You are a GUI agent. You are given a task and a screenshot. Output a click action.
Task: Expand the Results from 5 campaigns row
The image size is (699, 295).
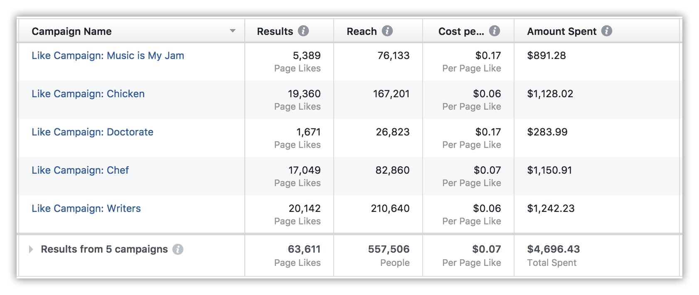coord(31,249)
